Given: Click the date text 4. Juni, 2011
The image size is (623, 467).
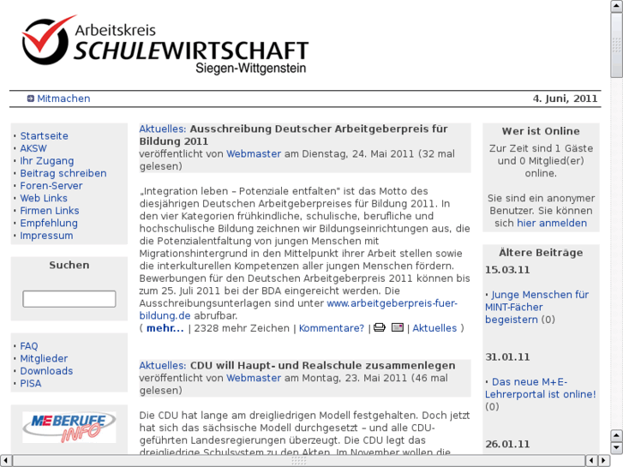Looking at the screenshot, I should pos(565,99).
